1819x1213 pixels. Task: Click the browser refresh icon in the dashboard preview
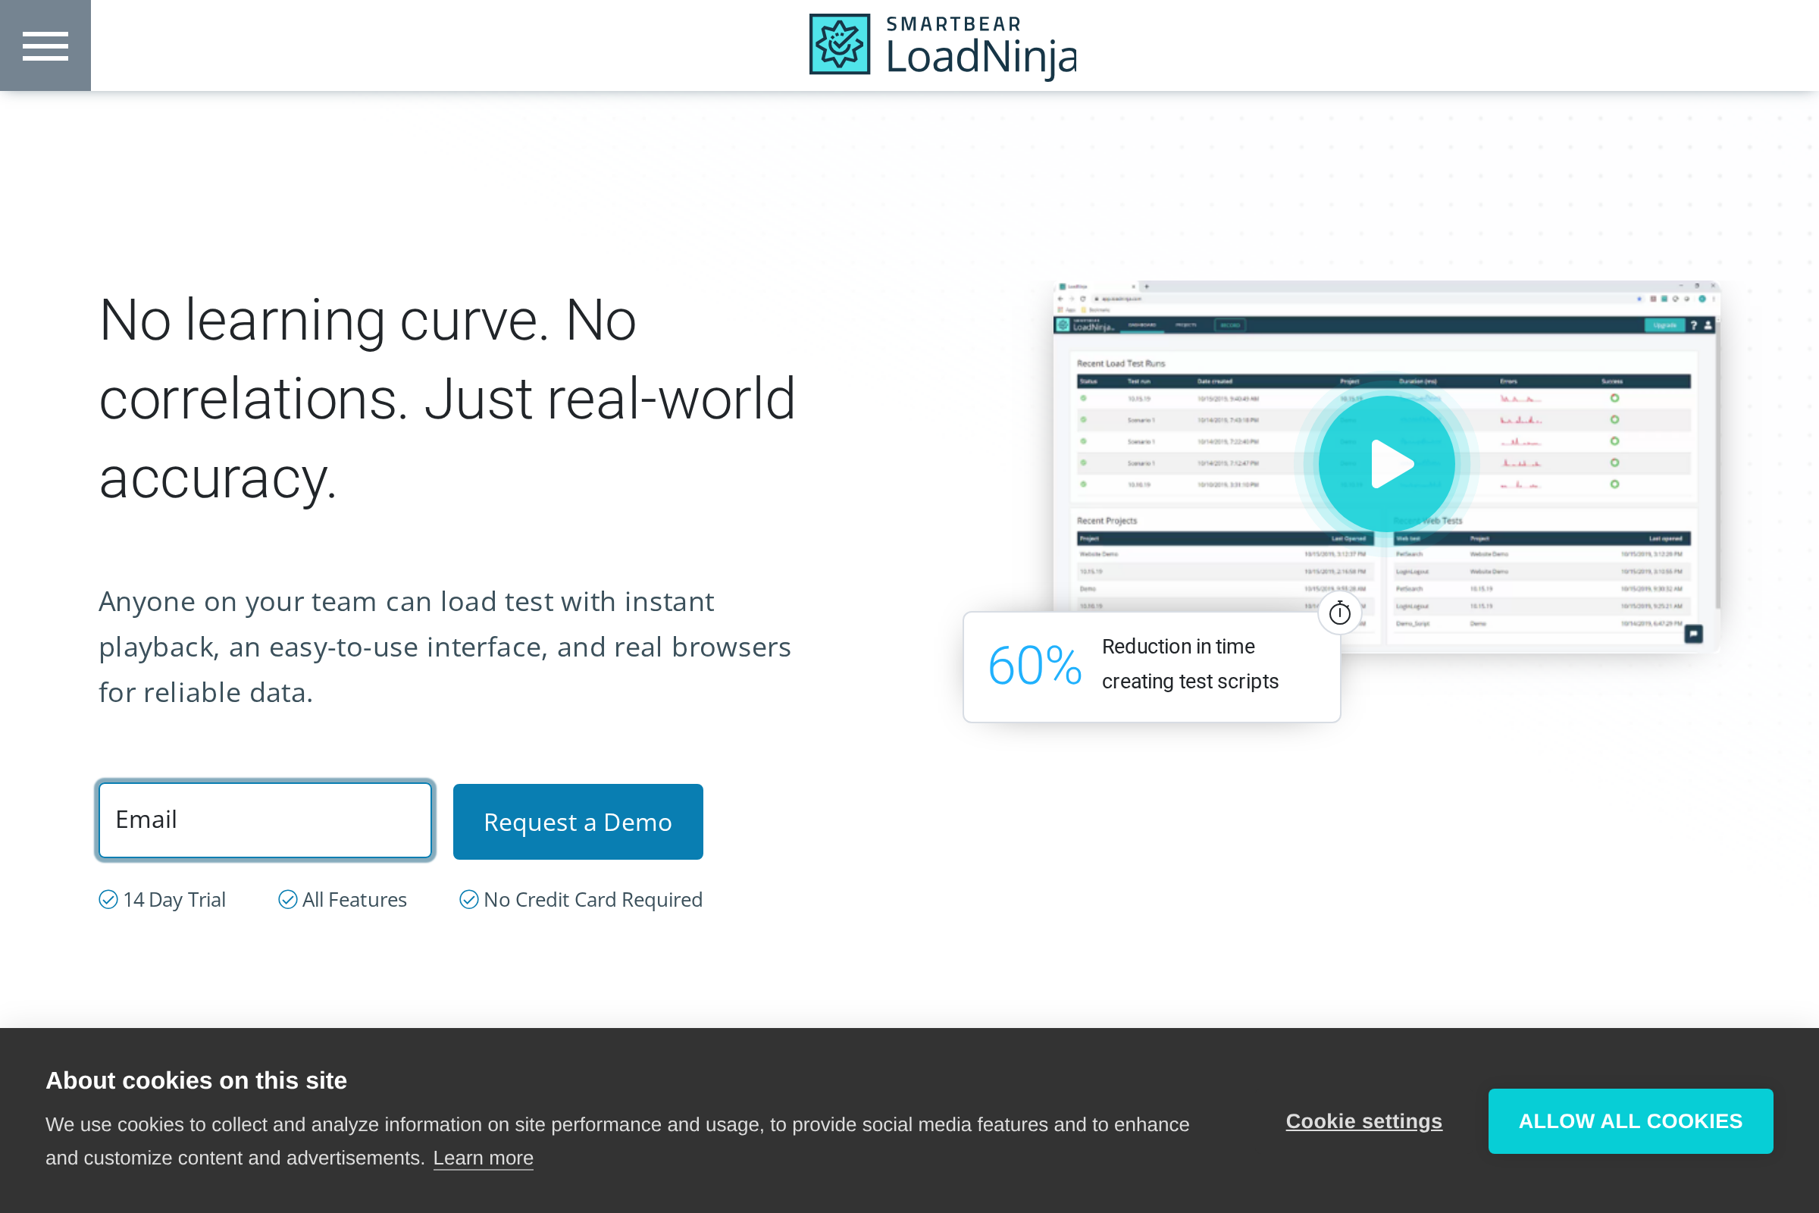pos(1084,299)
